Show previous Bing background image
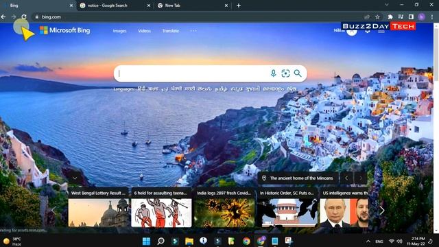Viewport: 439px width, 247px height. pyautogui.click(x=346, y=178)
